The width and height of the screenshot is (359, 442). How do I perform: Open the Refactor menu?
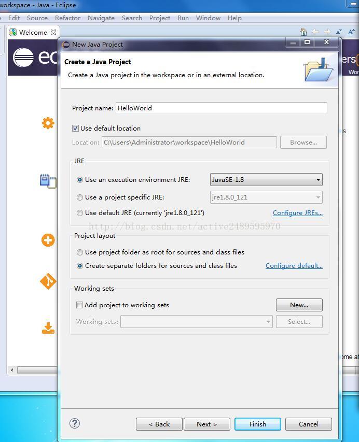pyautogui.click(x=68, y=18)
